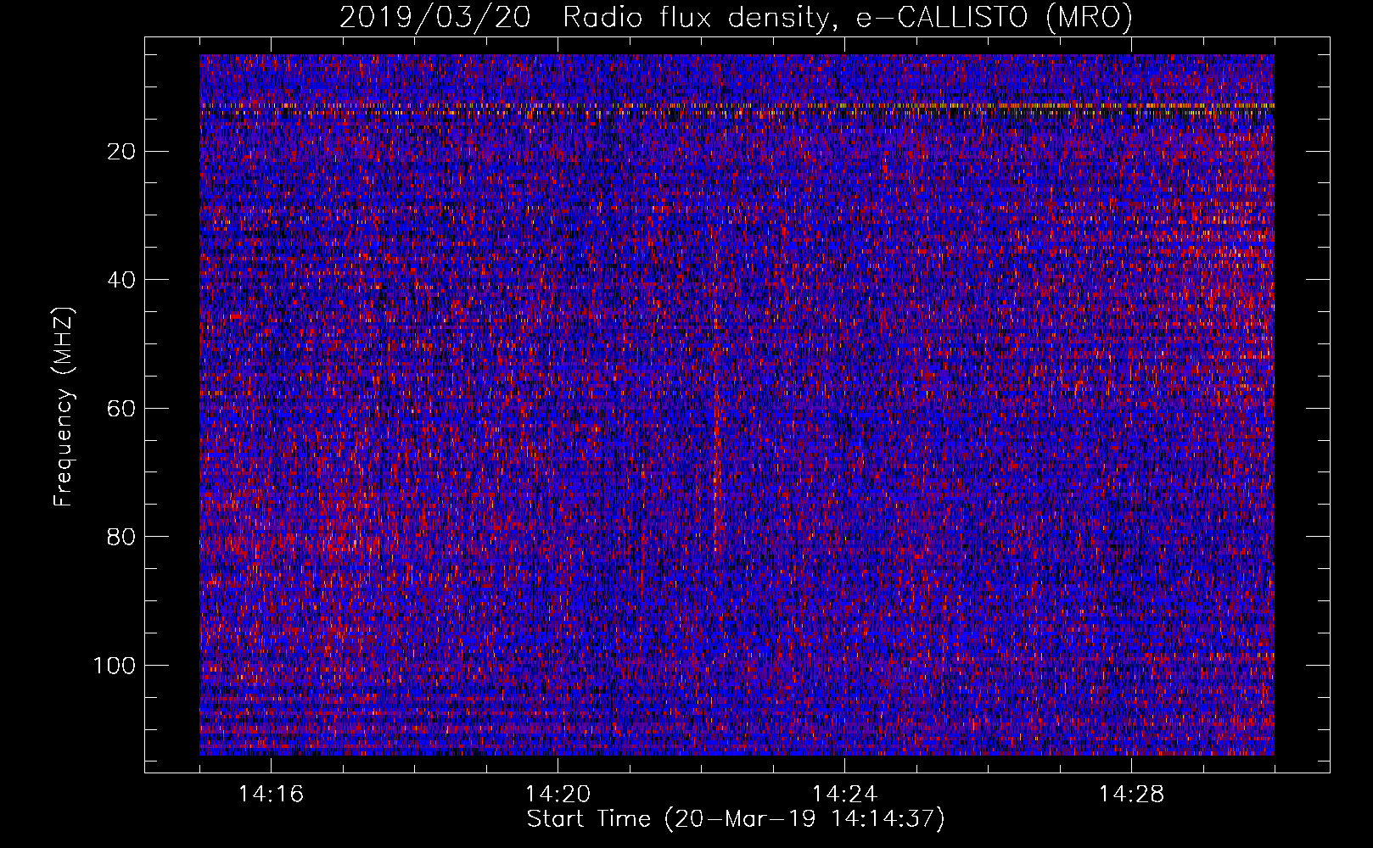Click the 14:16 time axis label
Image resolution: width=1373 pixels, height=848 pixels.
point(271,795)
